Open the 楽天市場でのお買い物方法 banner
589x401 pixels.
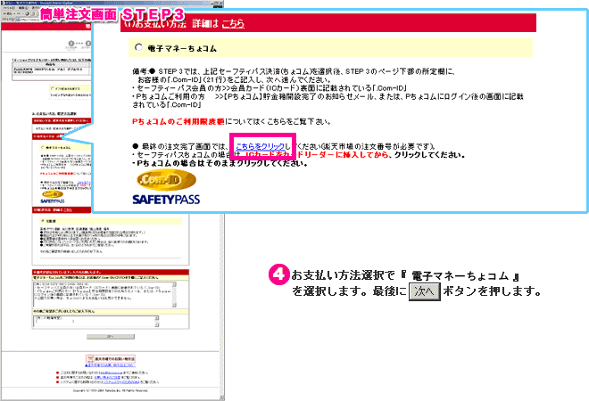coord(111,358)
